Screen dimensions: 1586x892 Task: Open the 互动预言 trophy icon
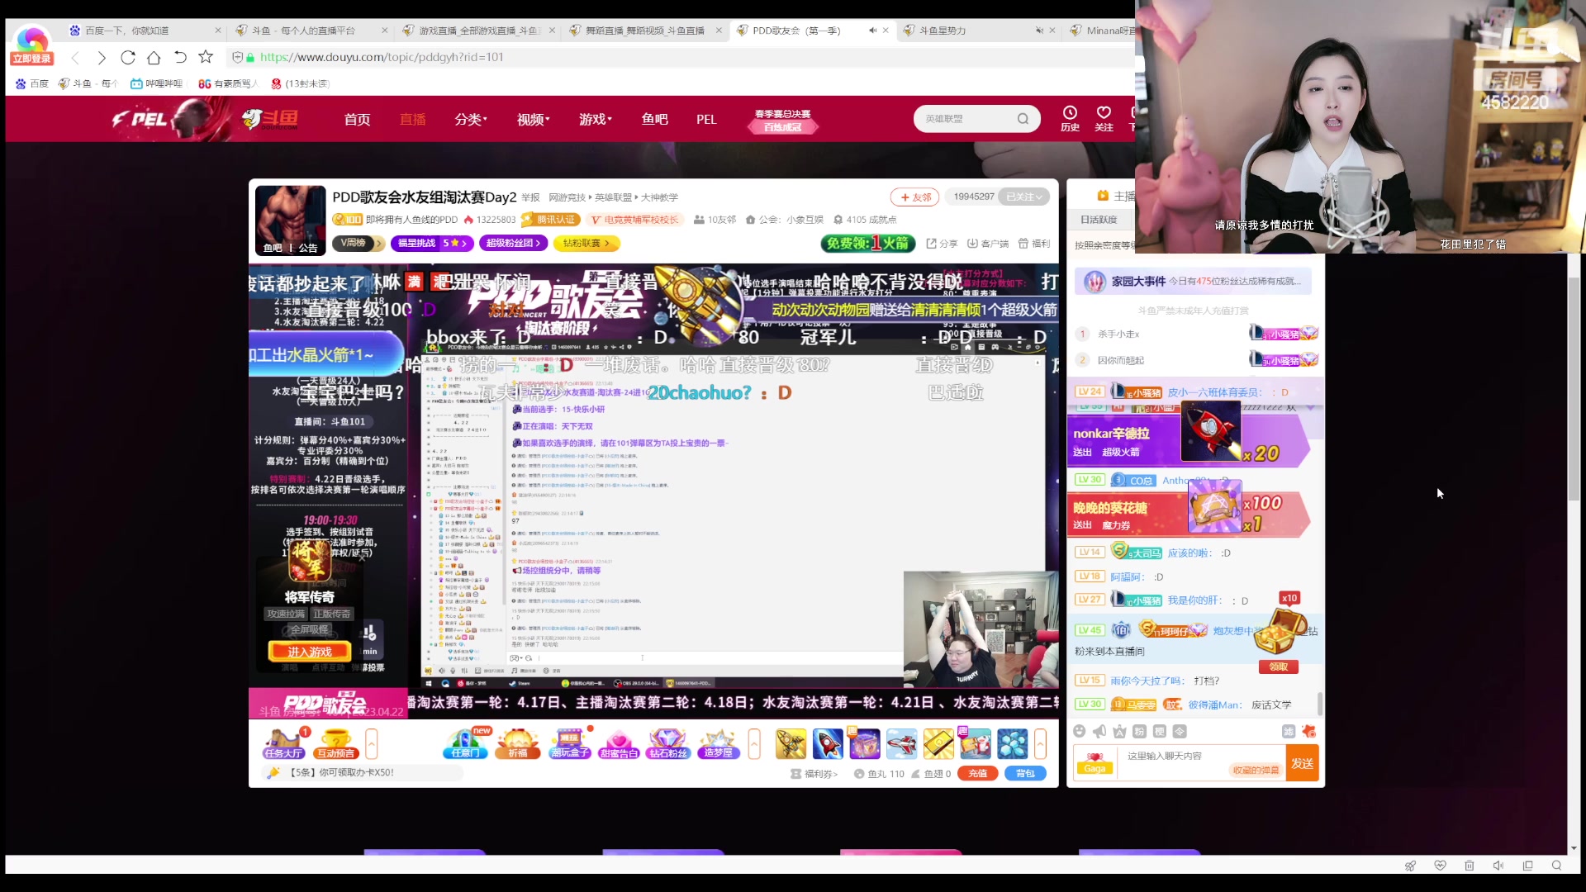[x=335, y=743]
